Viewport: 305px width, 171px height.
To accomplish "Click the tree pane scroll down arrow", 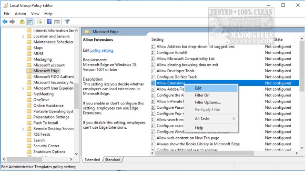I will point(76,154).
